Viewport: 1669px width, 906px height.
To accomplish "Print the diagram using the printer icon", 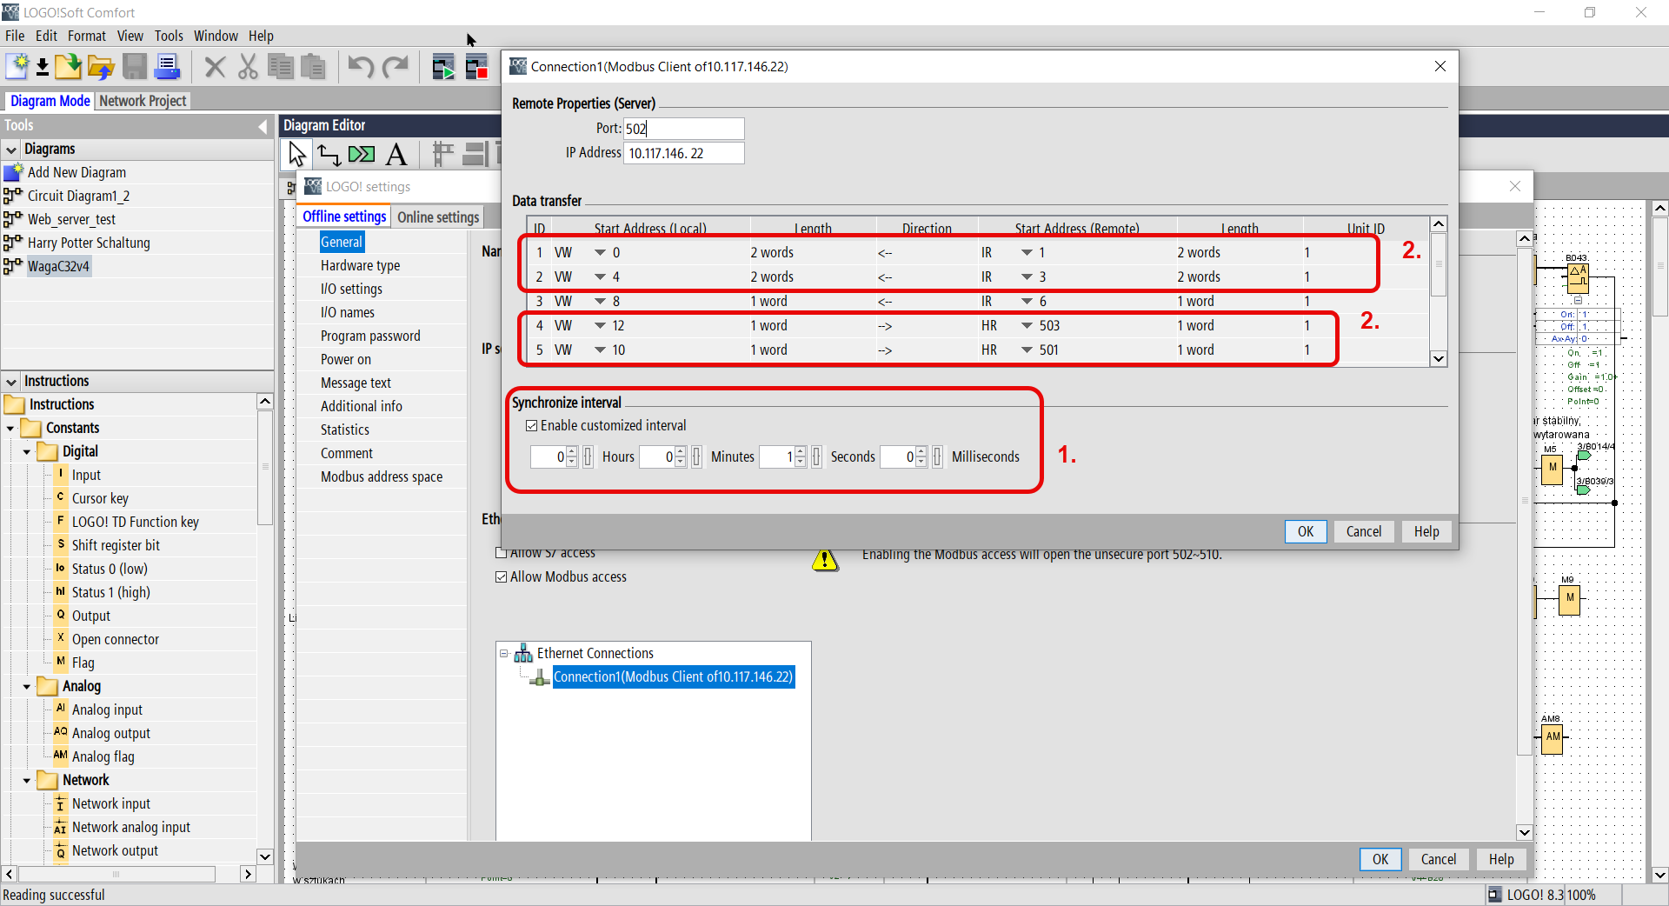I will (167, 67).
